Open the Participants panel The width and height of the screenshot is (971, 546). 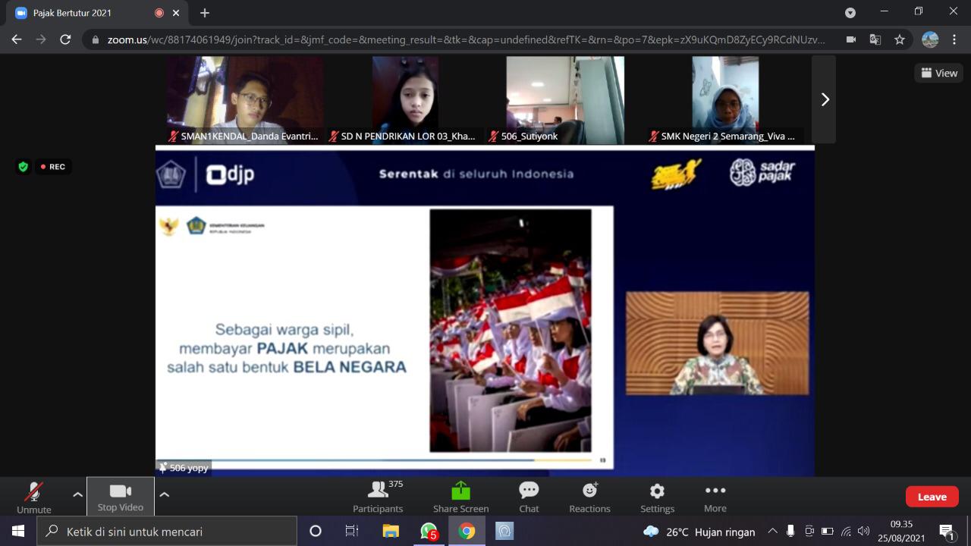pyautogui.click(x=378, y=497)
